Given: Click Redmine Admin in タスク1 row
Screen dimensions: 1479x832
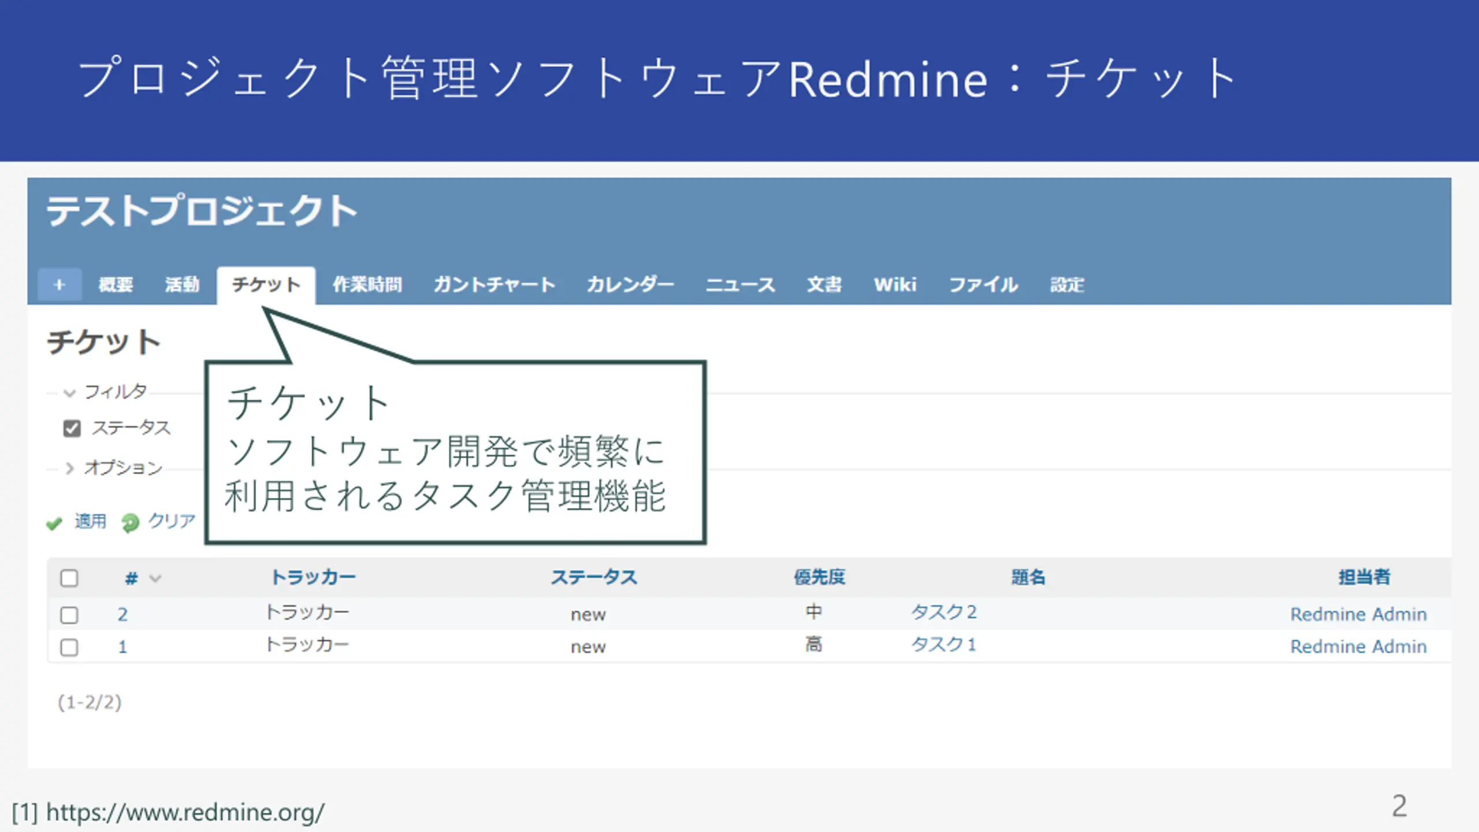Looking at the screenshot, I should (x=1358, y=647).
